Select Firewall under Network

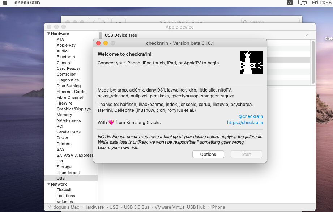(64, 190)
